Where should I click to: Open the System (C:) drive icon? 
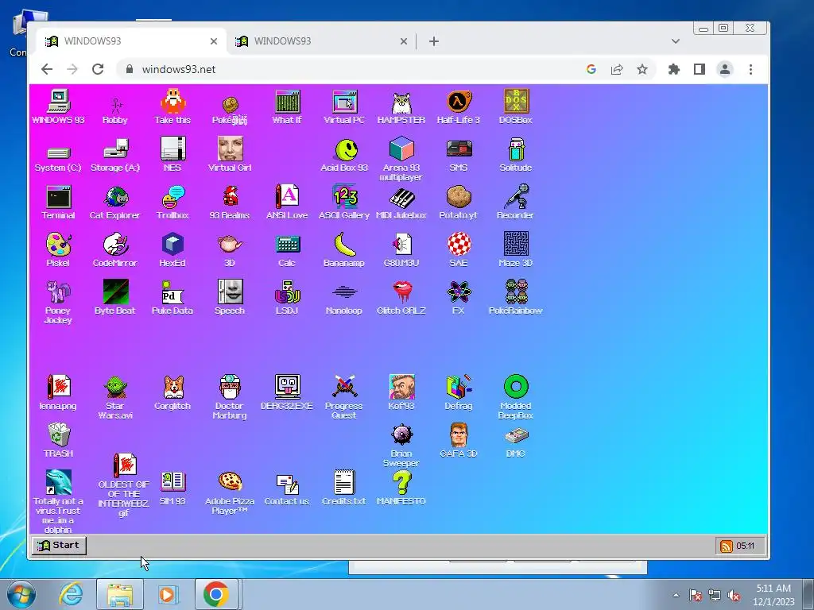58,152
